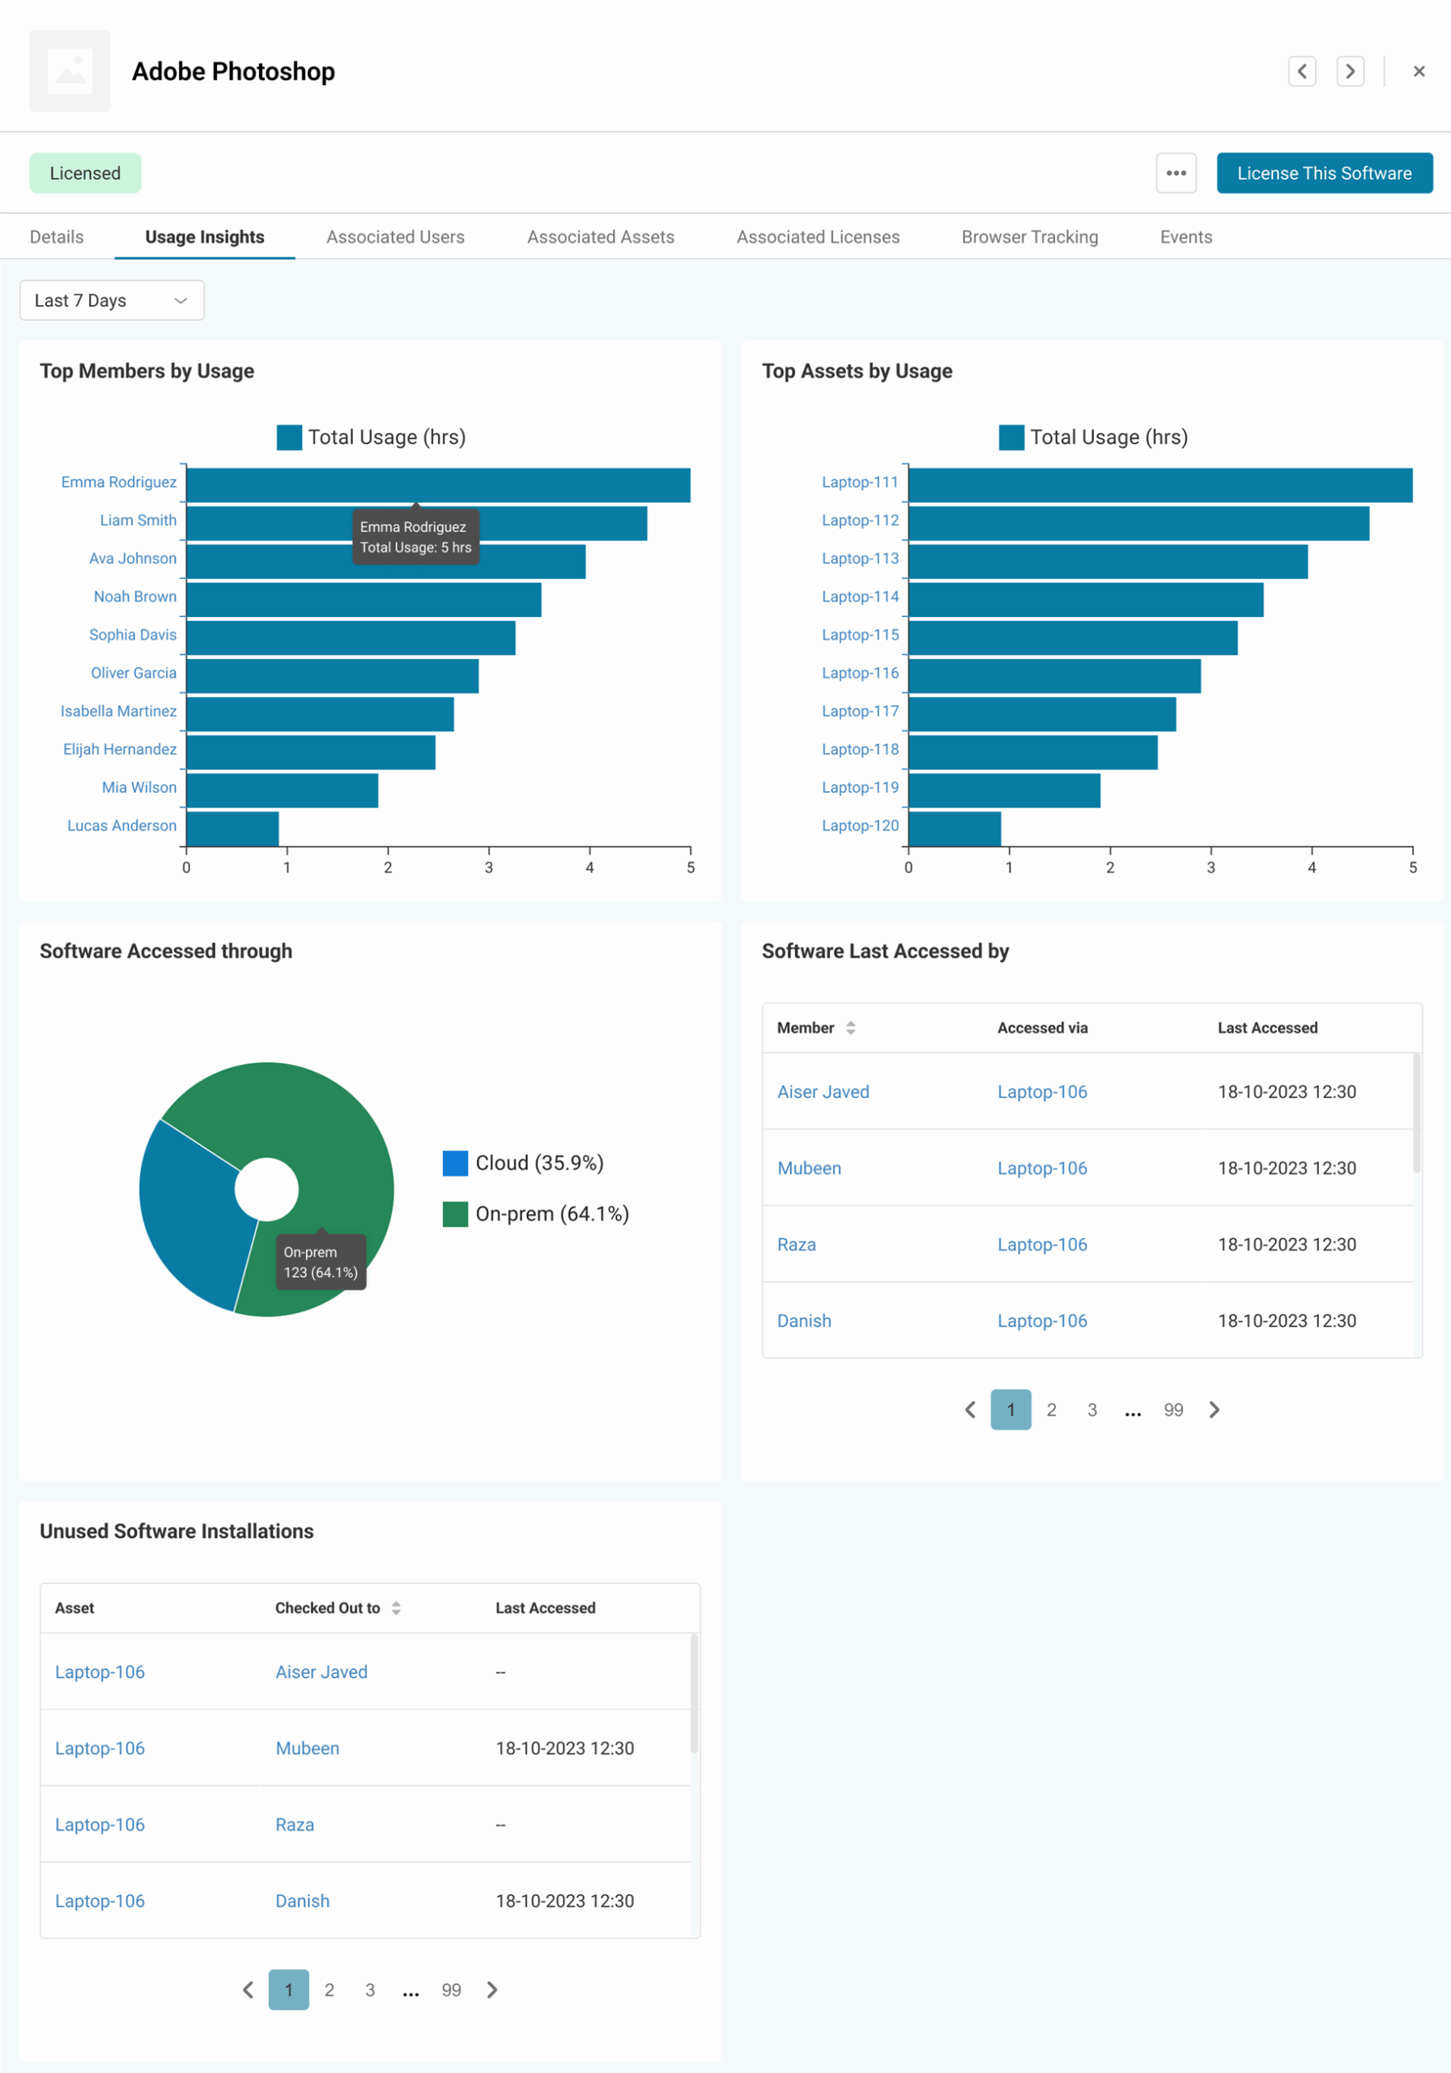Open Raza in Last Accessed table
1451x2073 pixels.
[797, 1244]
